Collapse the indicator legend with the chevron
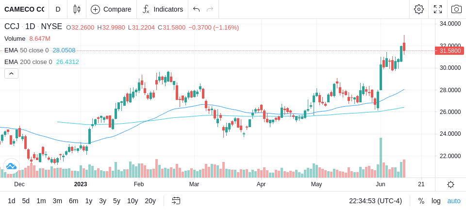This screenshot has width=466, height=210. [11, 73]
